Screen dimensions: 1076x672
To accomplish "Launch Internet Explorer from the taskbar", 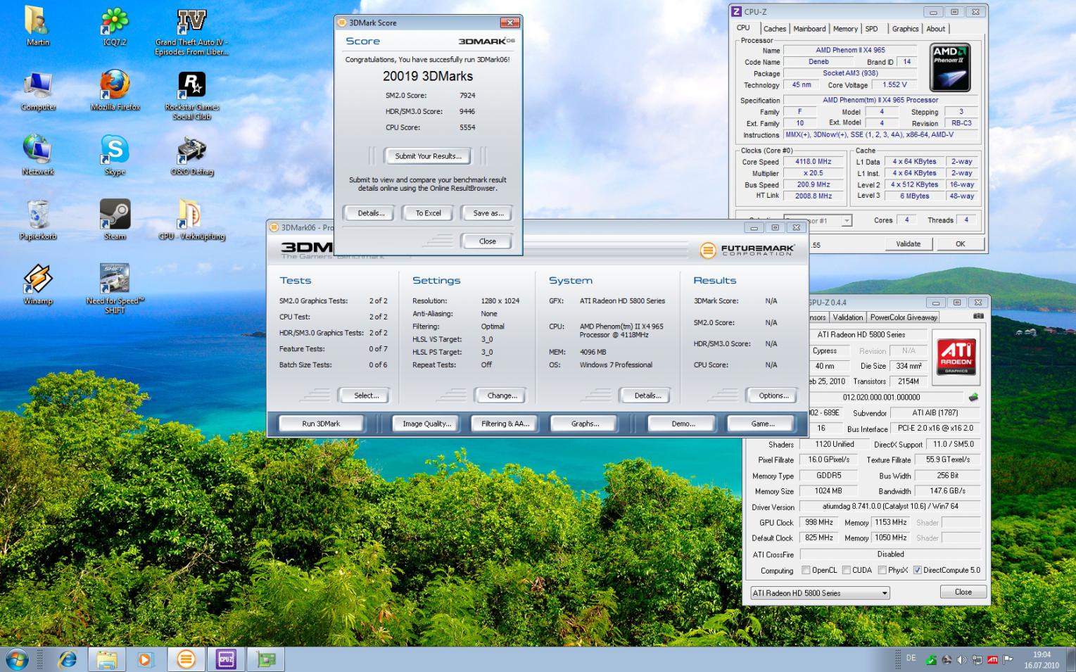I will pos(68,659).
